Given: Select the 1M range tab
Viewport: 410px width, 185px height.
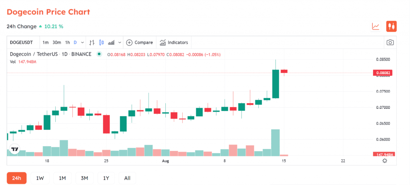Looking at the screenshot, I should [62, 178].
